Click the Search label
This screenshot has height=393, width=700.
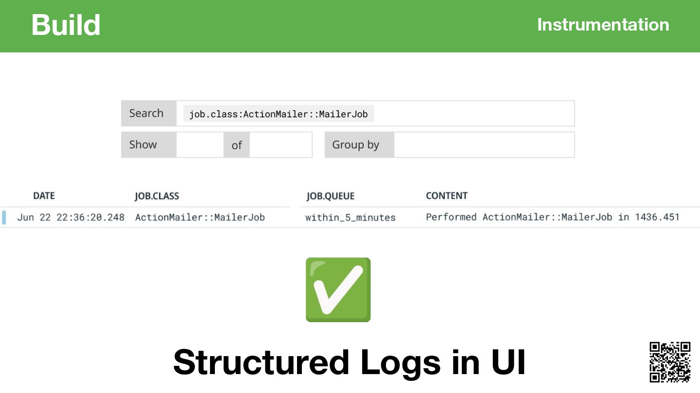(146, 114)
